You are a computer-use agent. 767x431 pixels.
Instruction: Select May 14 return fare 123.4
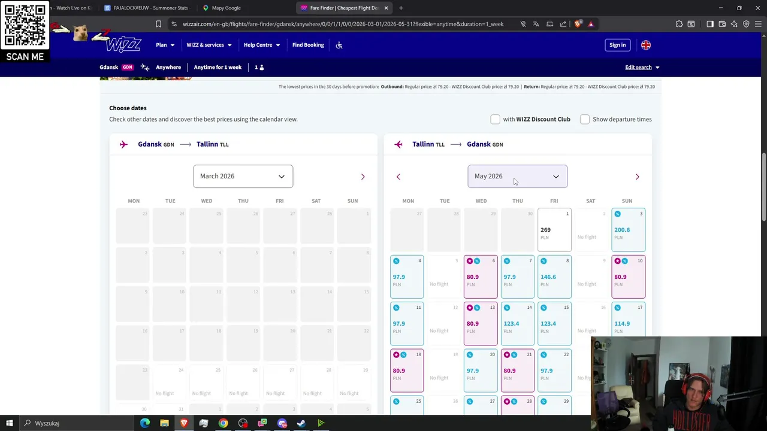point(518,324)
